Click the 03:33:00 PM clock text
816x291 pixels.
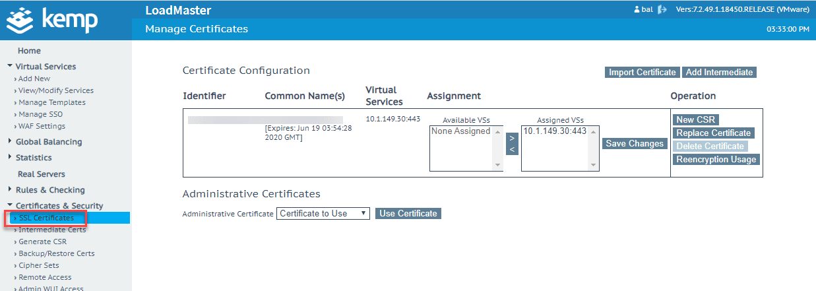coord(788,29)
